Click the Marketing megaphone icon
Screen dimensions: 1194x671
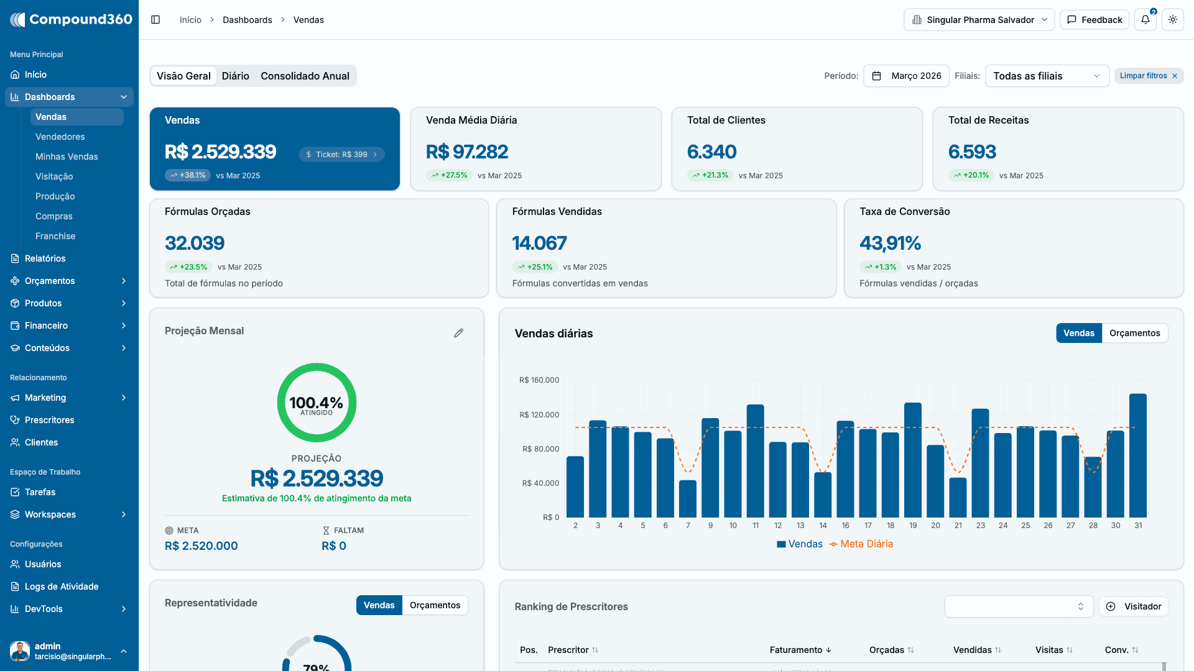point(15,398)
